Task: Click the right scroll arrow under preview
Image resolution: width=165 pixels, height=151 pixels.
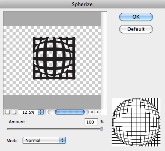Action: pyautogui.click(x=98, y=112)
